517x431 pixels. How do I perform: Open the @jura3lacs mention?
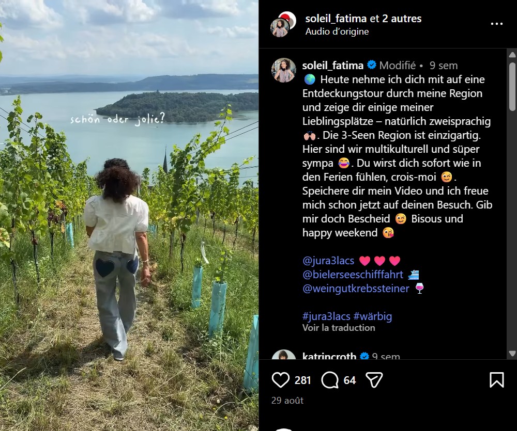pos(328,261)
